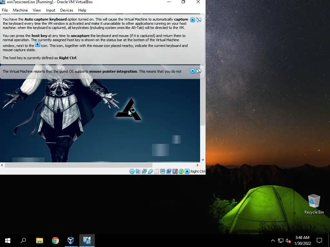Click the Right Ctrl host key label
Viewport: 330px width, 247px height.
[198, 171]
